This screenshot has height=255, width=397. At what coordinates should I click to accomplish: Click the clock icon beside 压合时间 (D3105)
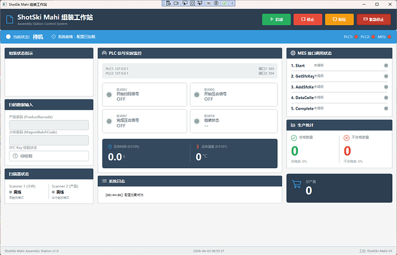110,146
